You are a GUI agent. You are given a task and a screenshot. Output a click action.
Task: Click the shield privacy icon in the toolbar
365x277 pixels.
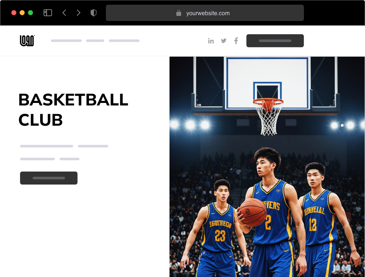[x=93, y=12]
